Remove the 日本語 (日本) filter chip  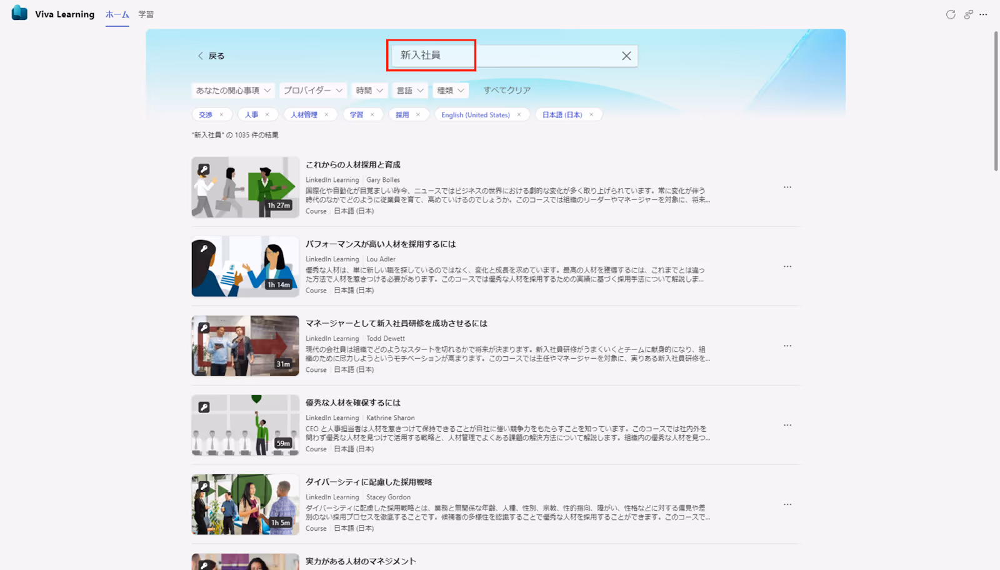591,115
